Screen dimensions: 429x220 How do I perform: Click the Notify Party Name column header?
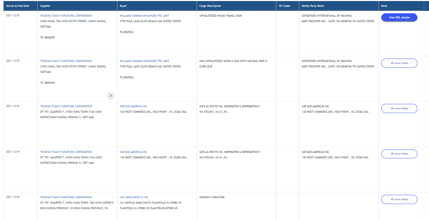(x=313, y=6)
